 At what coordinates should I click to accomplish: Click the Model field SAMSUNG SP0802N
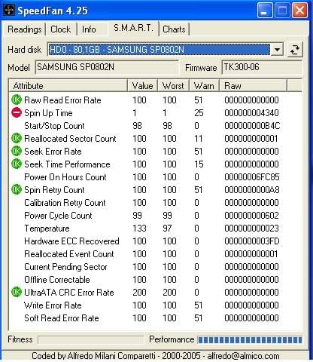click(107, 67)
